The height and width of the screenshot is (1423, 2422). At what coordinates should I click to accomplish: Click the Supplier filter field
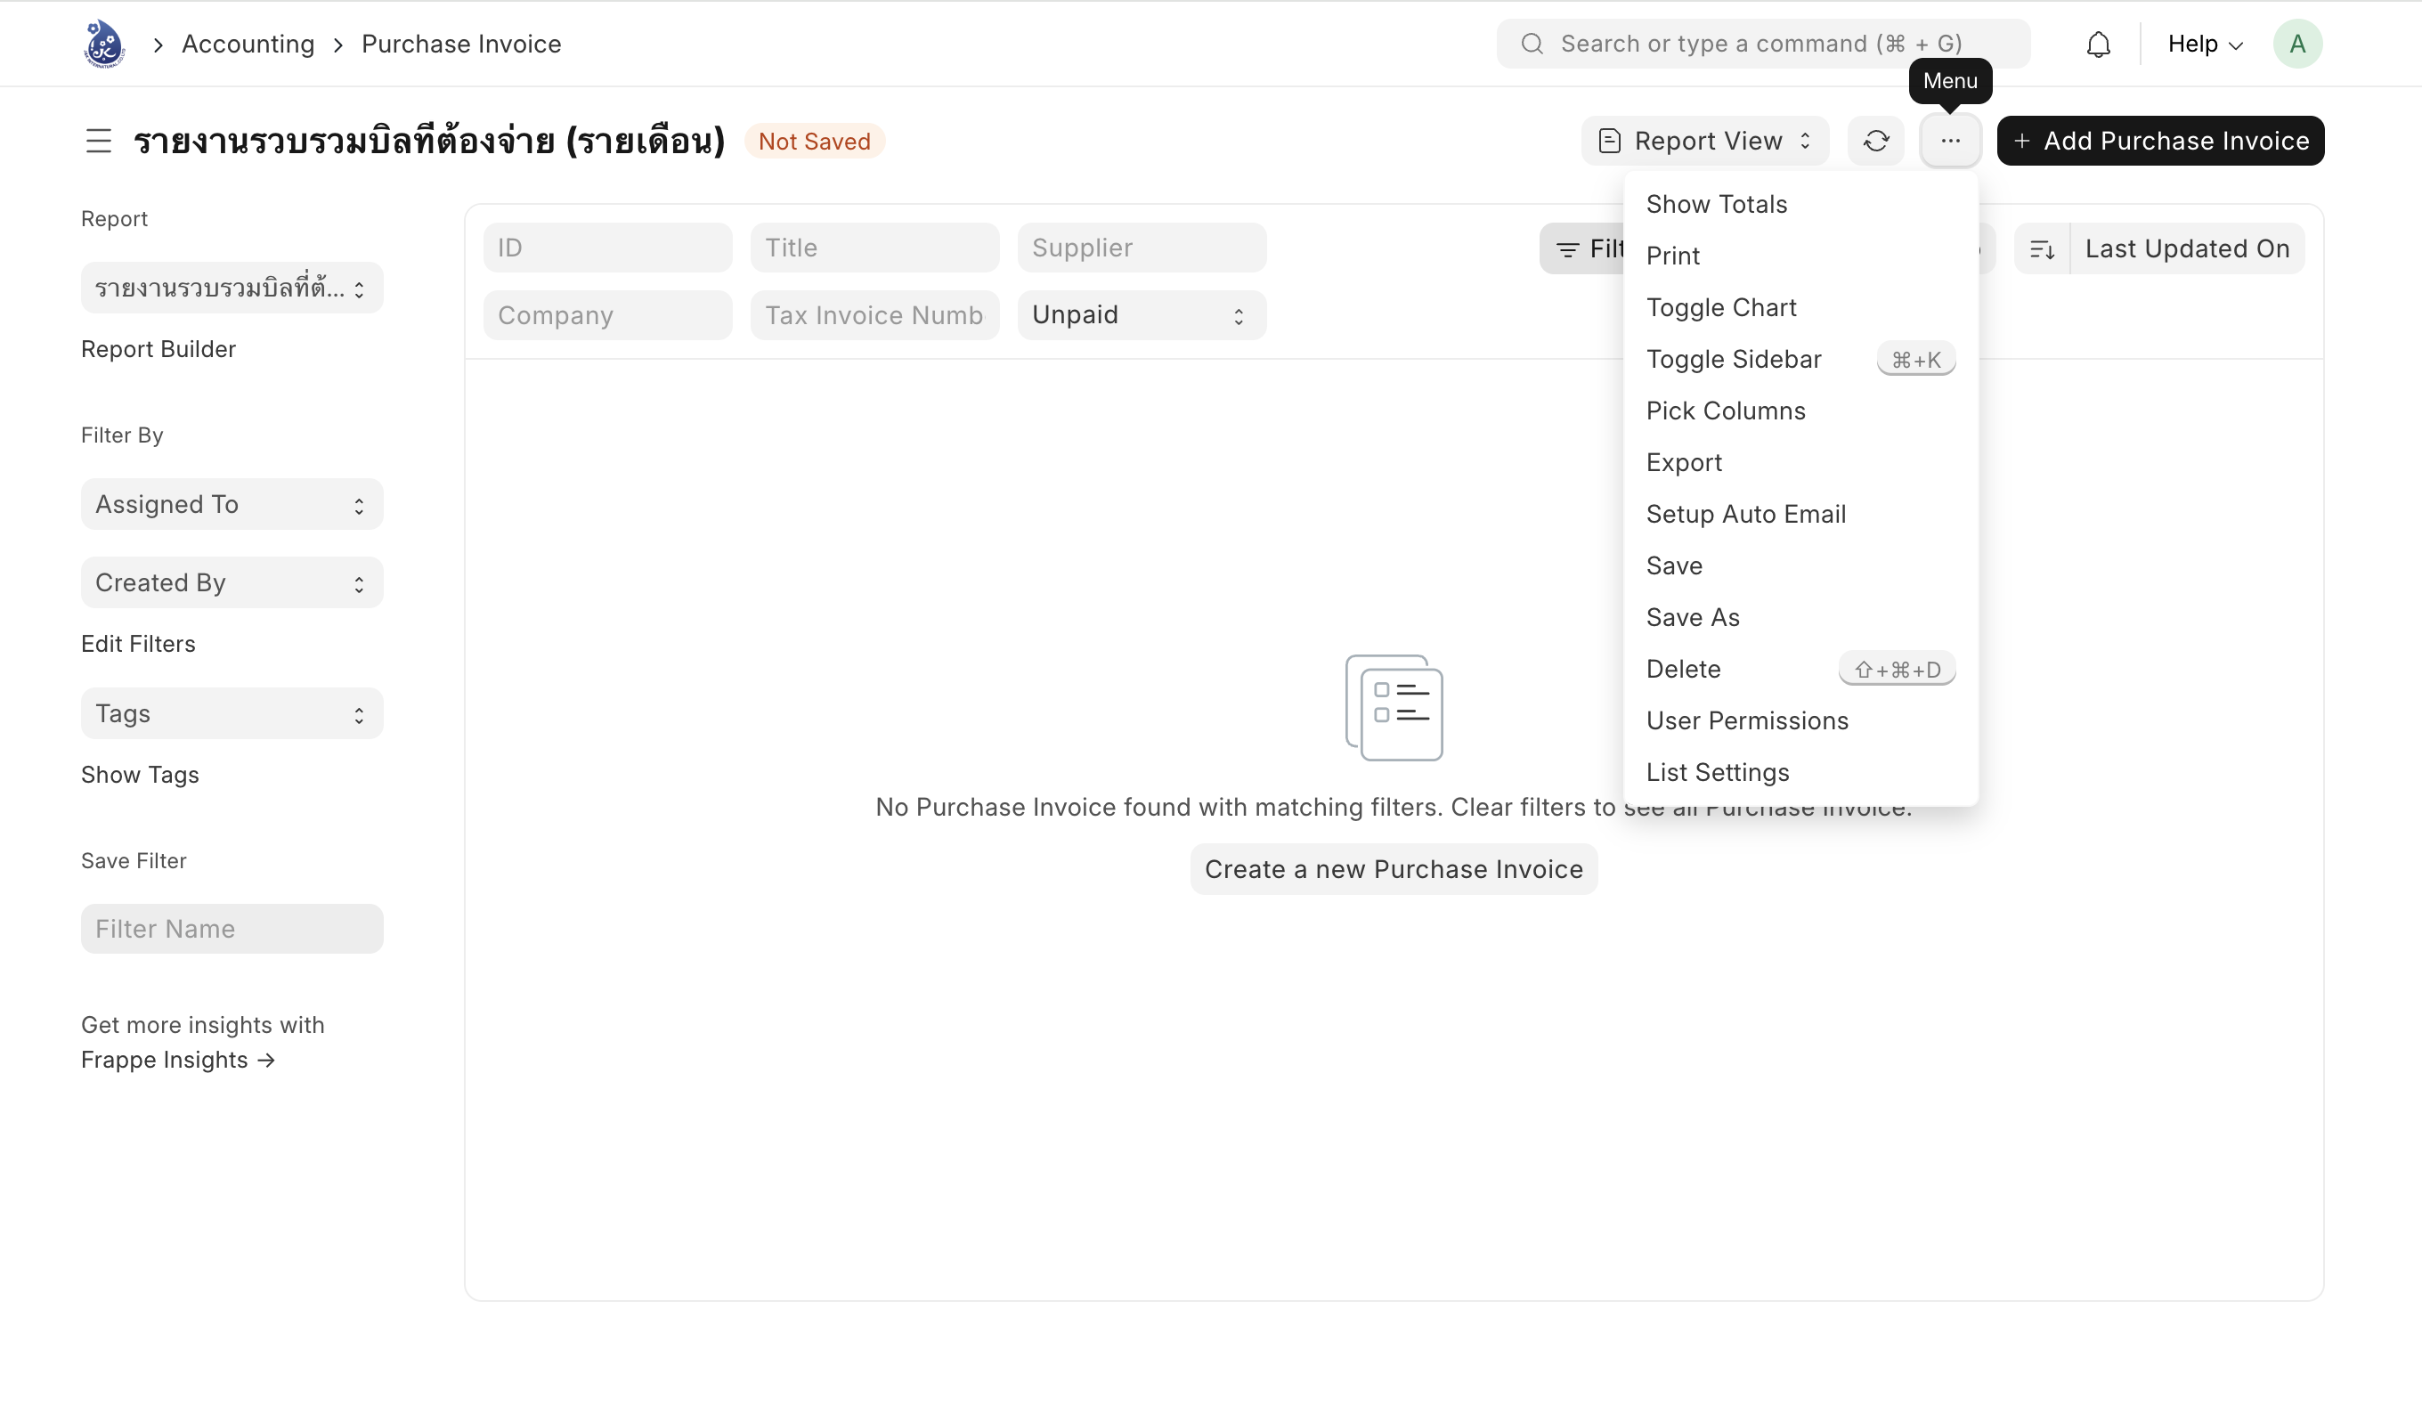(1142, 248)
